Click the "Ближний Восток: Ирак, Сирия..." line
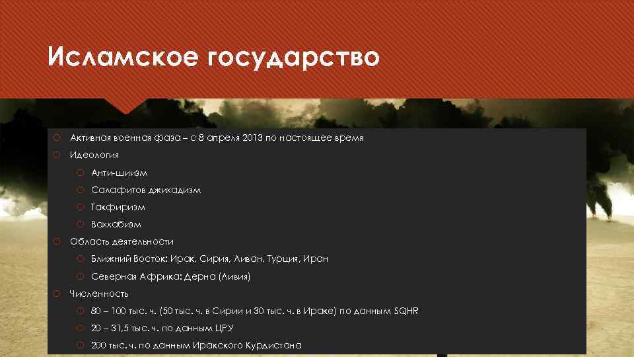 click(209, 258)
